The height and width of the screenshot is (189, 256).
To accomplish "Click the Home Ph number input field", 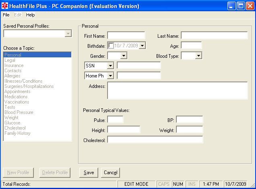I will pyautogui.click(x=139, y=75).
